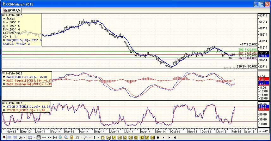Click diamond marker beside @CH15 legend entry

click(x=4, y=19)
